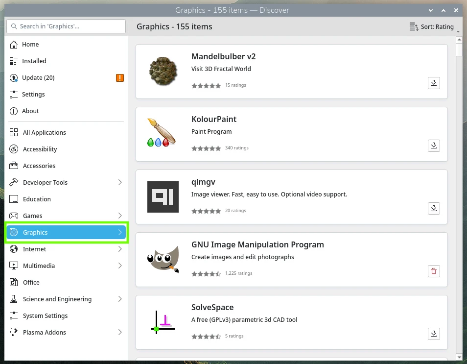Click the install icon for qimgv
Image resolution: width=467 pixels, height=364 pixels.
click(x=433, y=208)
